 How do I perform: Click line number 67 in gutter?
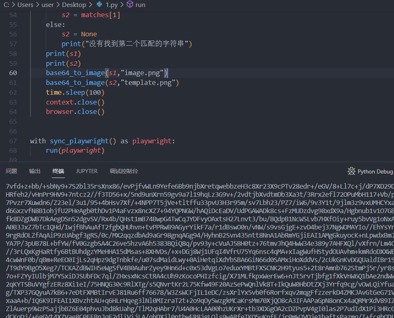(13, 141)
